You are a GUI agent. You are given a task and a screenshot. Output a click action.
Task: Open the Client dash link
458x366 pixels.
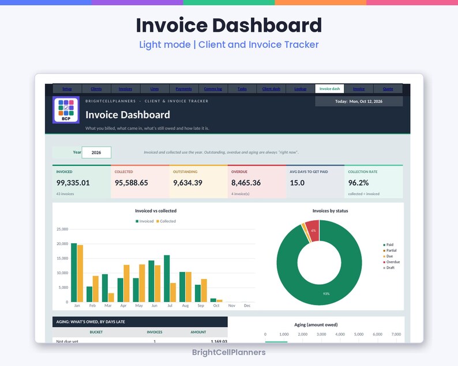tap(271, 89)
